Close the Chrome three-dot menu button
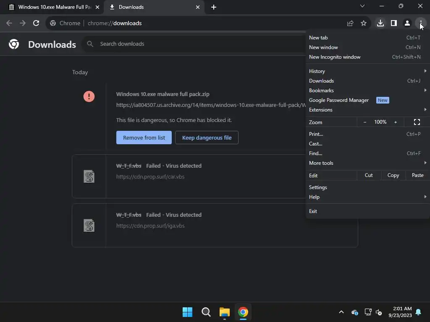430x322 pixels. [421, 23]
